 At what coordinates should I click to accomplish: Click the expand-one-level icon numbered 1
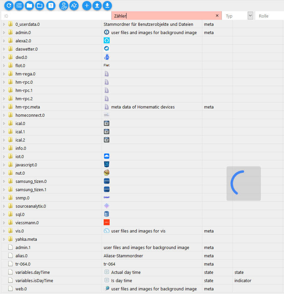click(51, 5)
